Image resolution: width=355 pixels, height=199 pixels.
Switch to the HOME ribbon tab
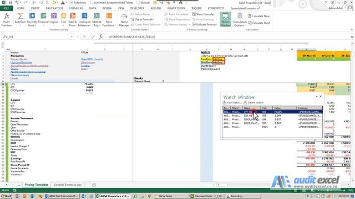pyautogui.click(x=21, y=8)
